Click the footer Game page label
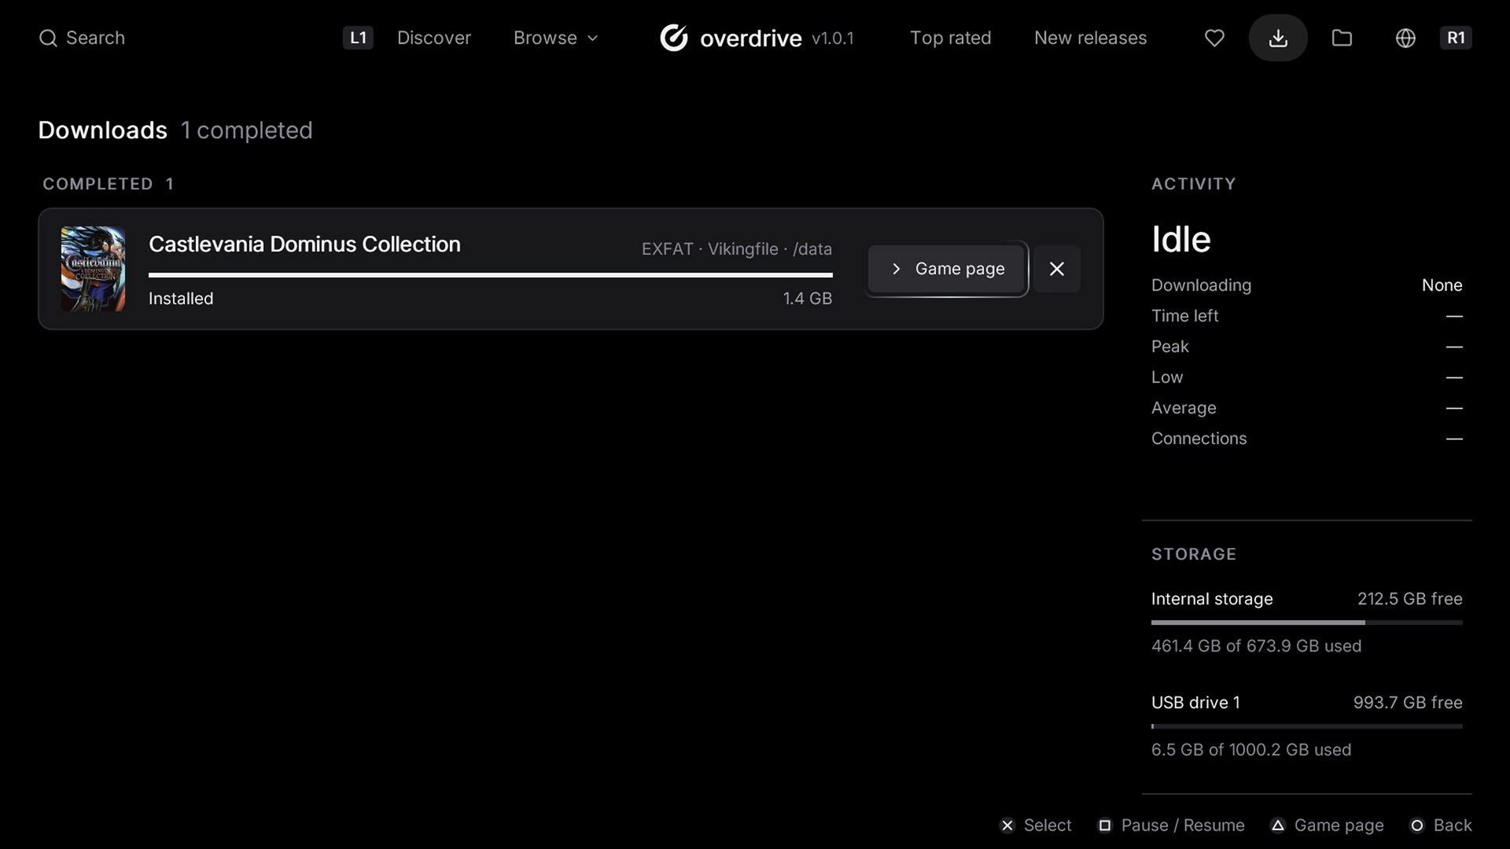The image size is (1510, 849). [x=1339, y=825]
